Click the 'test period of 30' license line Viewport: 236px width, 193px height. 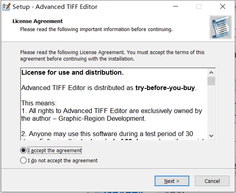click(x=107, y=134)
